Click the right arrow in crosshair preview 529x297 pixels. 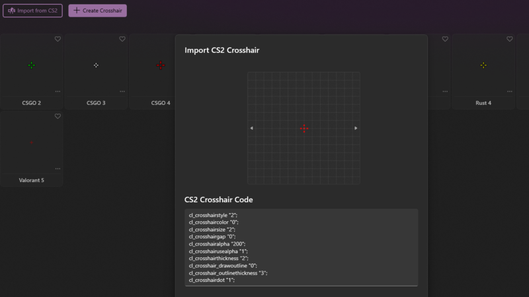356,128
